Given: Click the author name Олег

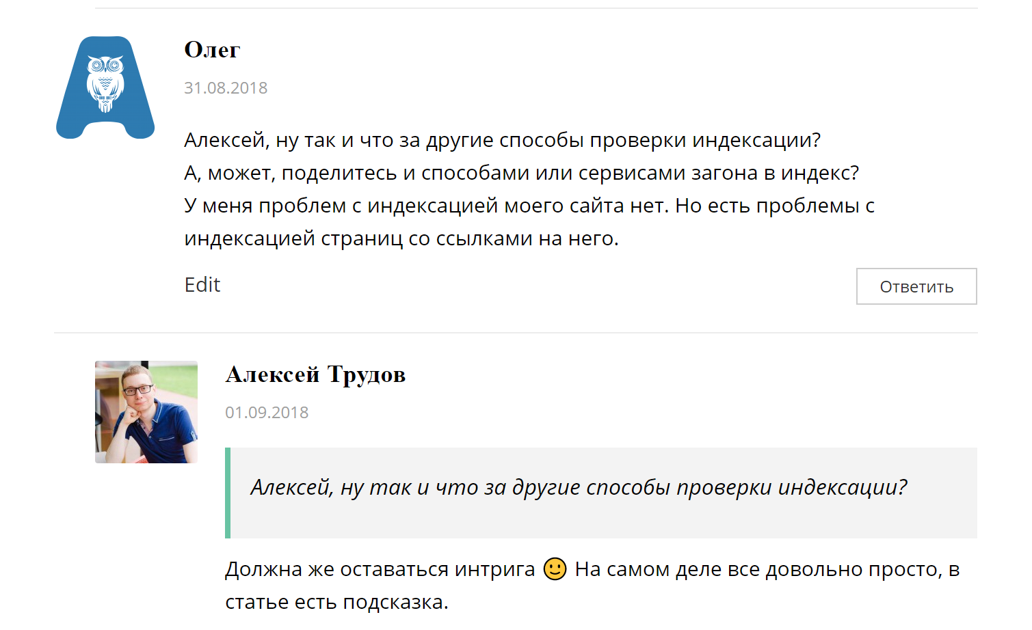Looking at the screenshot, I should point(212,50).
